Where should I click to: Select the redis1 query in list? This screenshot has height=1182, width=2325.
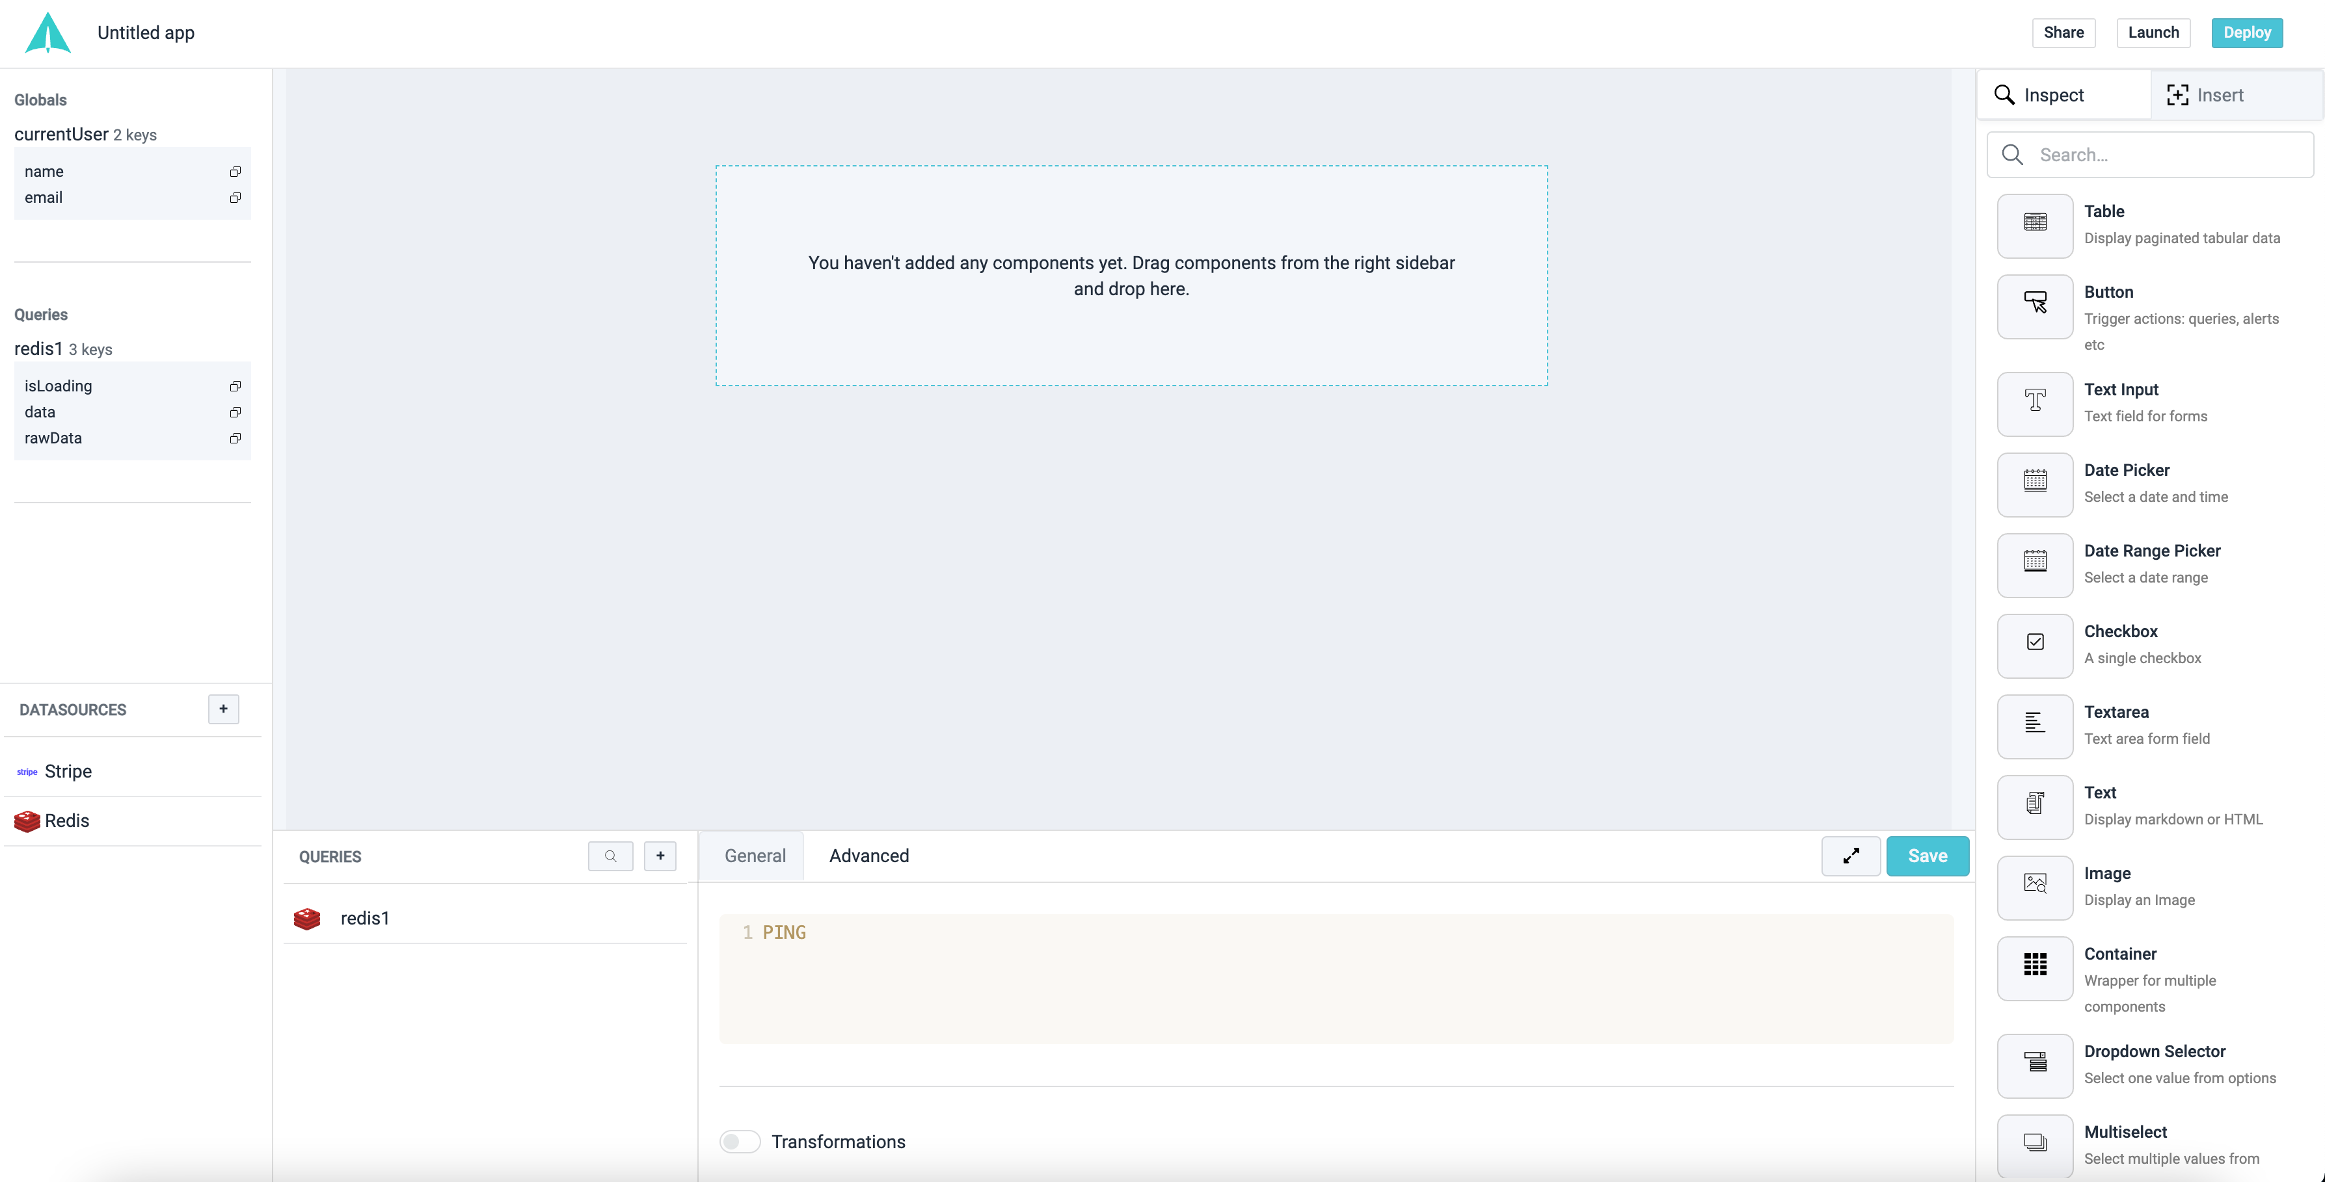coord(365,919)
